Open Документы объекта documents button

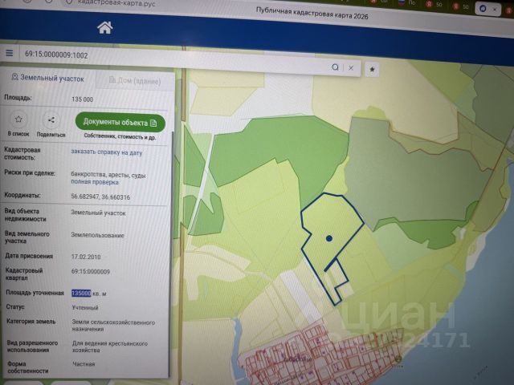pos(120,123)
